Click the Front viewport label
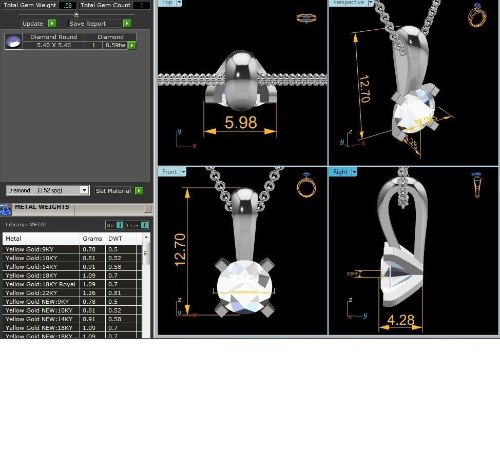Screen dimensions: 500x471 (x=169, y=172)
